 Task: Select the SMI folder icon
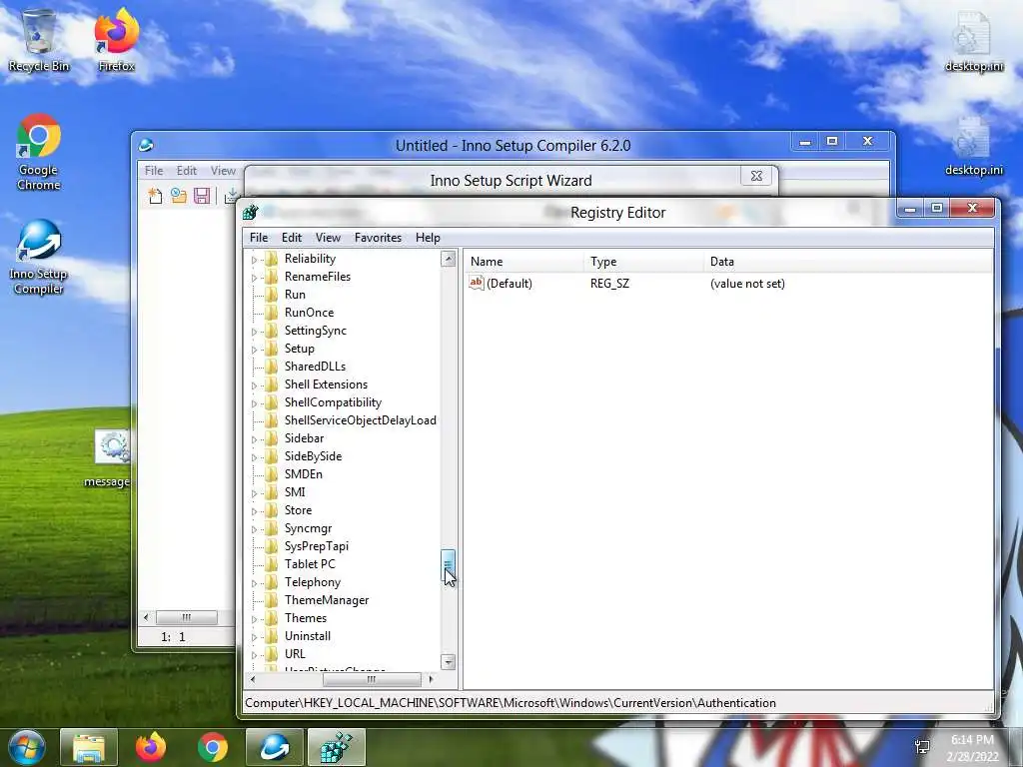click(272, 492)
